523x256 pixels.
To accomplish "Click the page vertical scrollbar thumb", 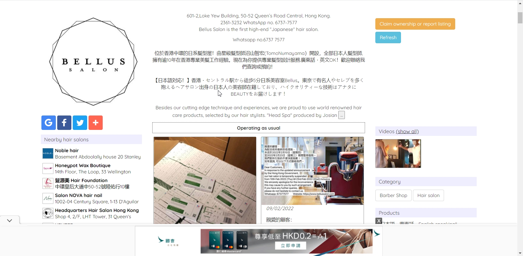I will pyautogui.click(x=520, y=18).
